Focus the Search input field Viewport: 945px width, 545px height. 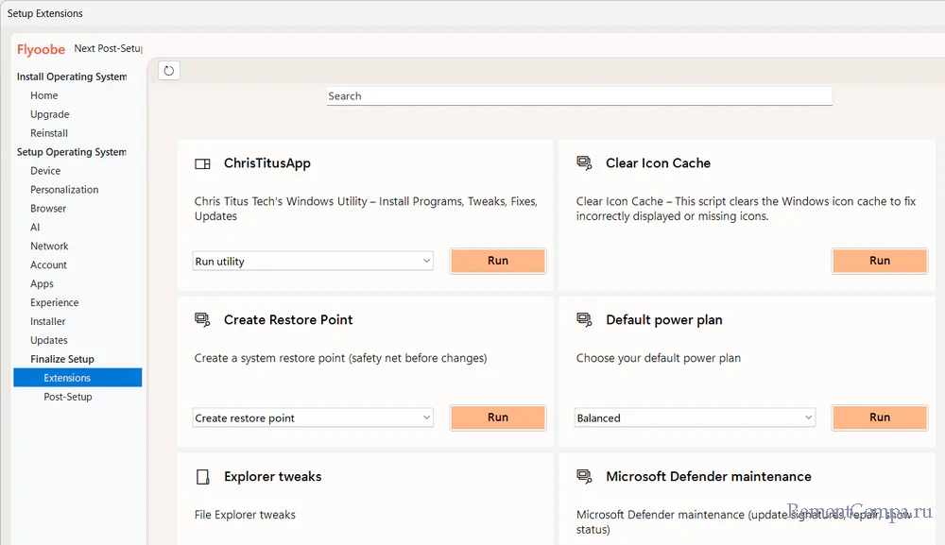(x=579, y=96)
